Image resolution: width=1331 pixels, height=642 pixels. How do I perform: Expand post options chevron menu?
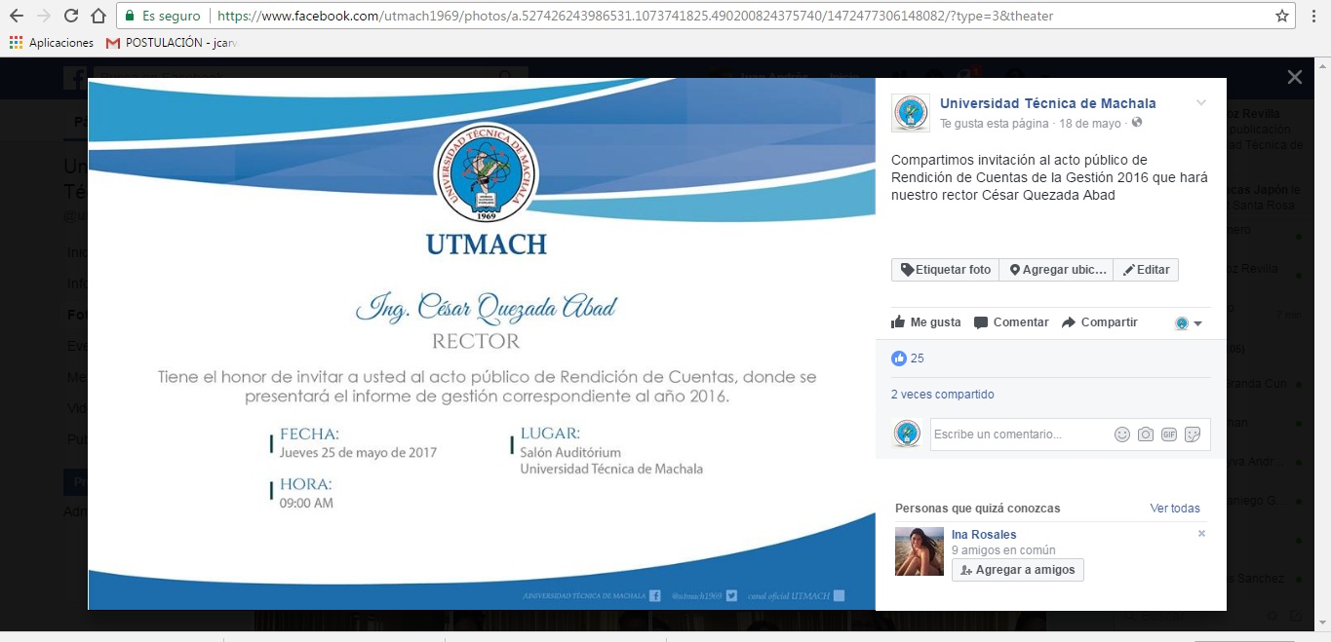click(x=1201, y=103)
